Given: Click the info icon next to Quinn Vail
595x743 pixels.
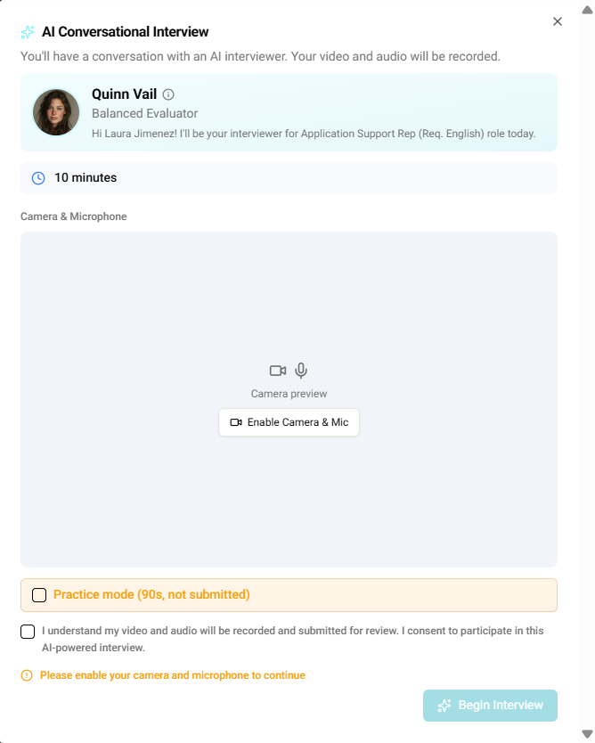Looking at the screenshot, I should tap(168, 94).
